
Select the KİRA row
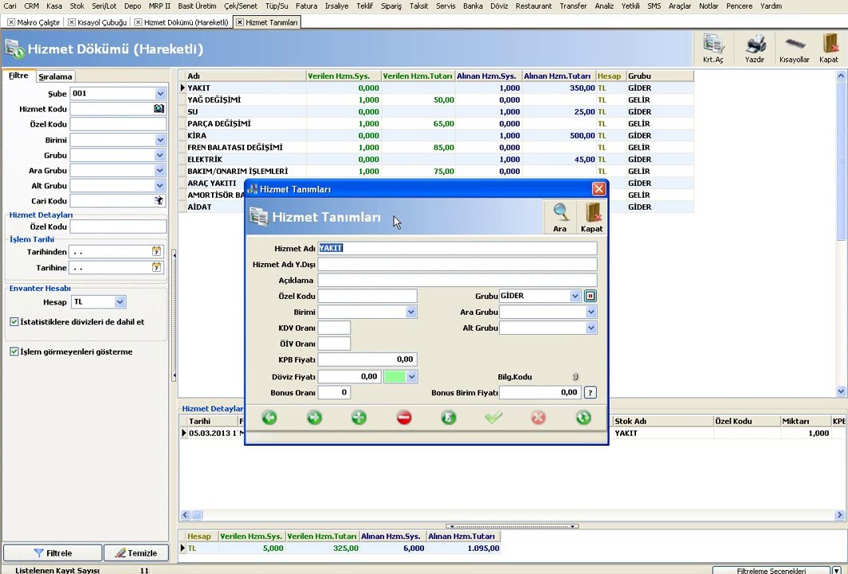coord(437,136)
